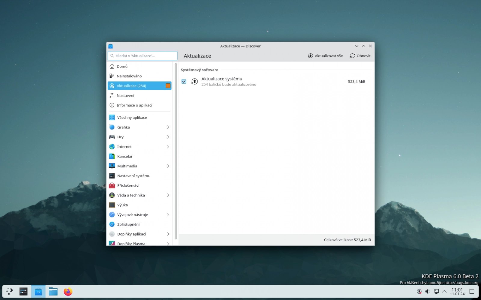The height and width of the screenshot is (300, 481).
Task: Expand the Grafika category chevron
Action: (x=168, y=127)
